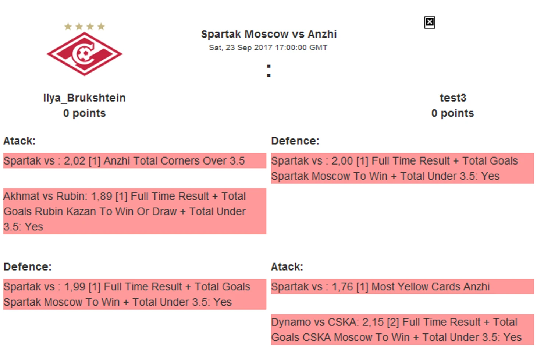Image resolution: width=537 pixels, height=353 pixels.
Task: Open Ilya_Brukshtein's player name
Action: tap(84, 98)
